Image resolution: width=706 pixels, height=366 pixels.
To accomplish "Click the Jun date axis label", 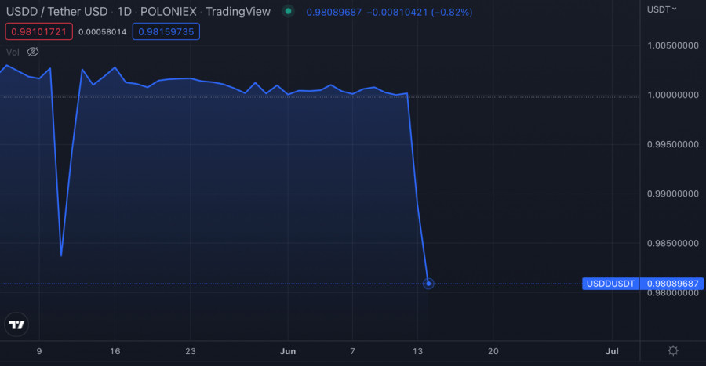I will 288,351.
